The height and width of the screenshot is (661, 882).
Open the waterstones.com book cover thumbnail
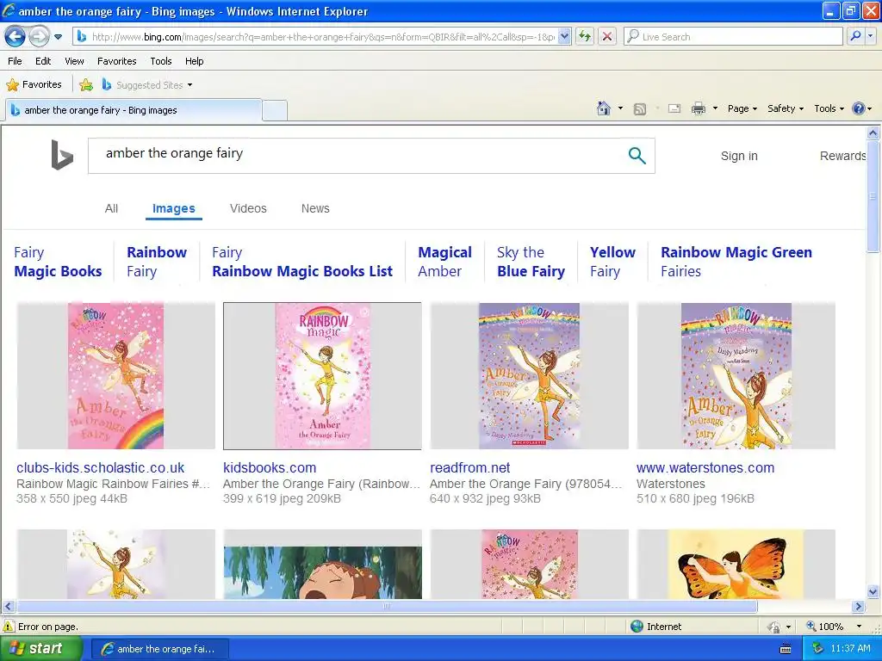point(736,376)
